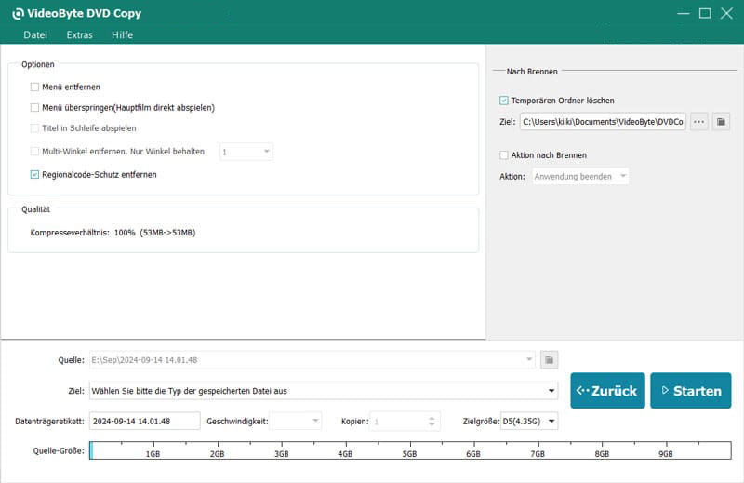This screenshot has height=483, width=744.
Task: Tick Menü überspringen (Hauptfilm direkt abspielen)
Action: tap(34, 108)
